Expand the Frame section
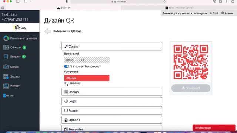 112,110
